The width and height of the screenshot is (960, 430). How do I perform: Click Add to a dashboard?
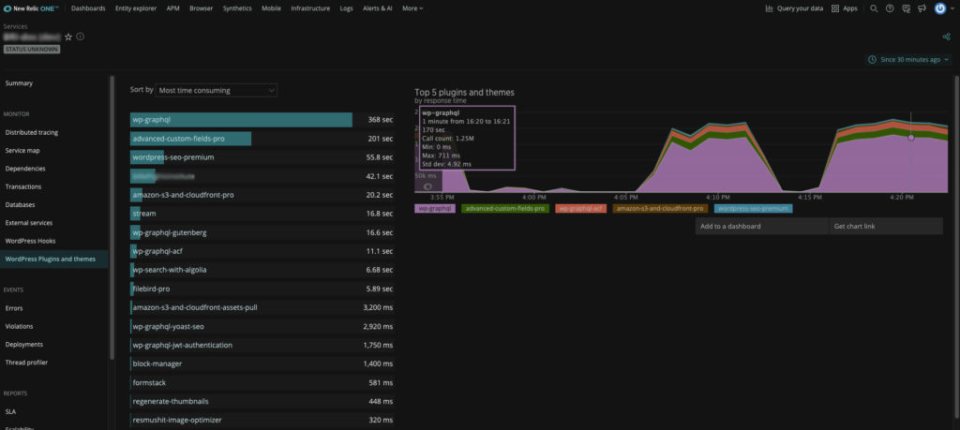tap(761, 227)
